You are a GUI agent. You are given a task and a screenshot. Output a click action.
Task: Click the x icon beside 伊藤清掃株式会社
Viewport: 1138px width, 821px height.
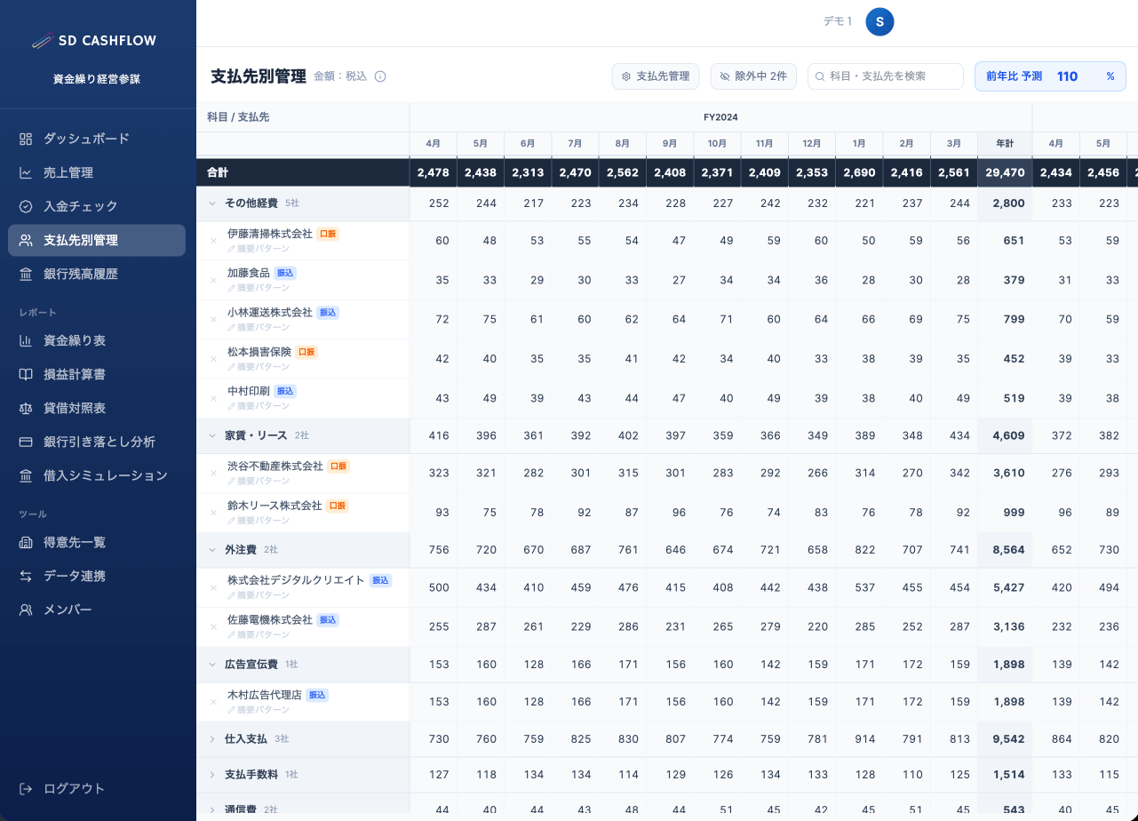[x=213, y=241]
